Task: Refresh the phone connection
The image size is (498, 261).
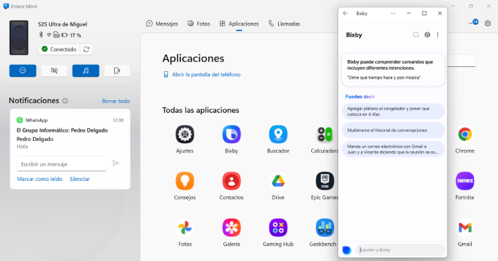Action: pyautogui.click(x=86, y=49)
